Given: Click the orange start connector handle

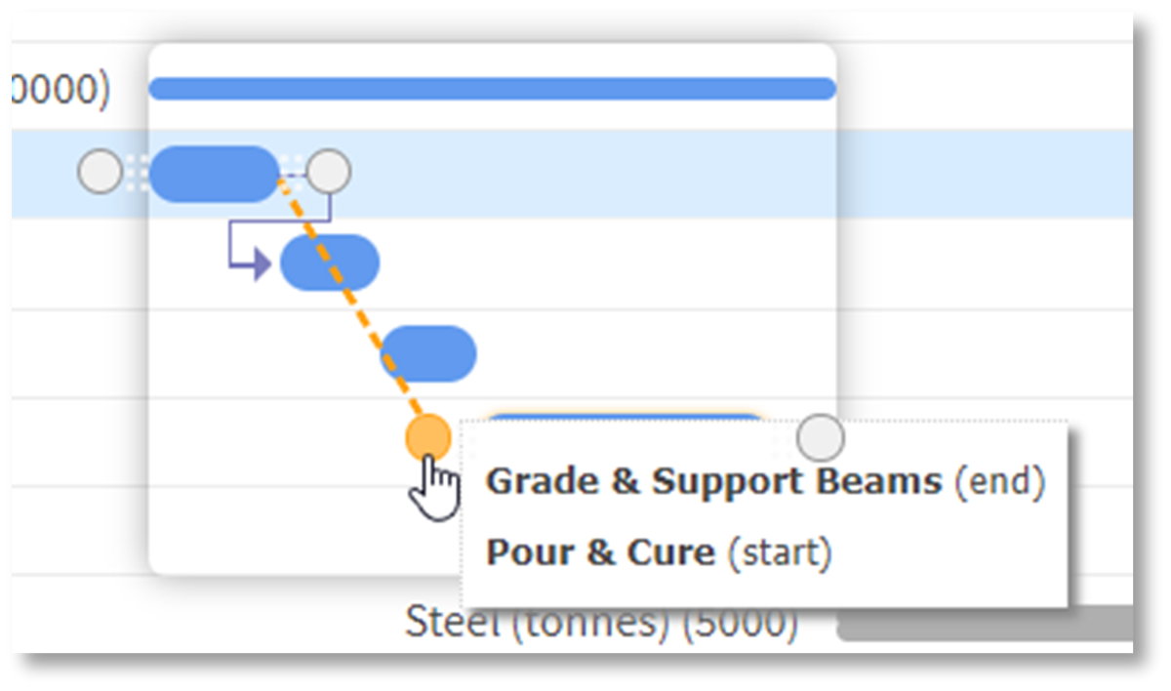Looking at the screenshot, I should (x=428, y=437).
